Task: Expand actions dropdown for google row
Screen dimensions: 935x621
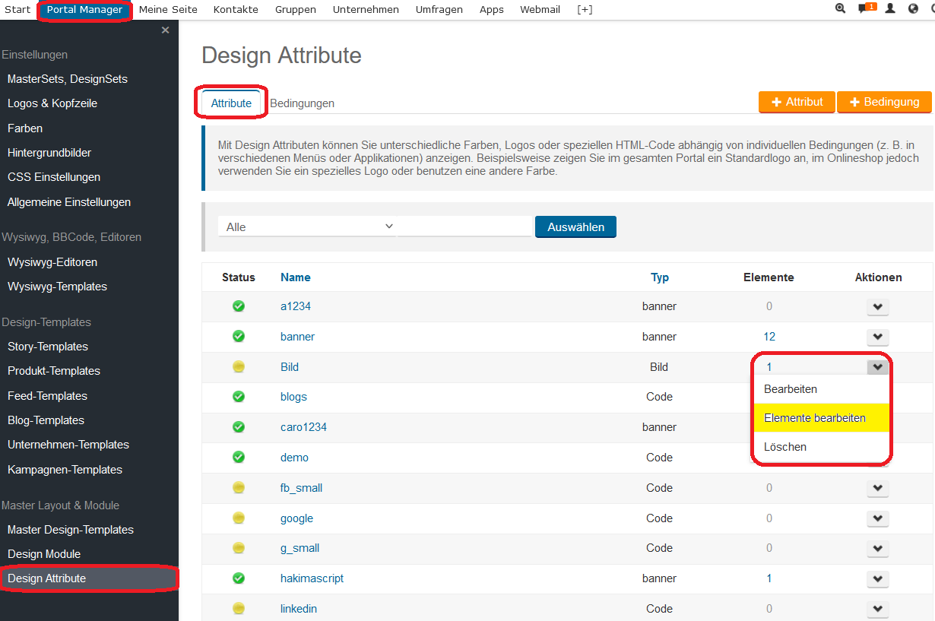Action: point(878,518)
